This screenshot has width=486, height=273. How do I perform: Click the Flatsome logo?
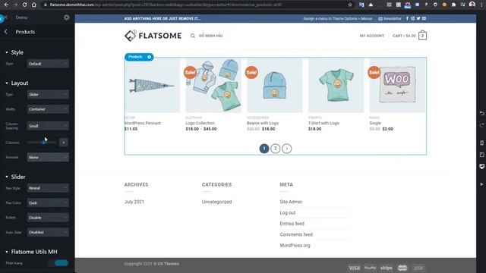coord(153,36)
